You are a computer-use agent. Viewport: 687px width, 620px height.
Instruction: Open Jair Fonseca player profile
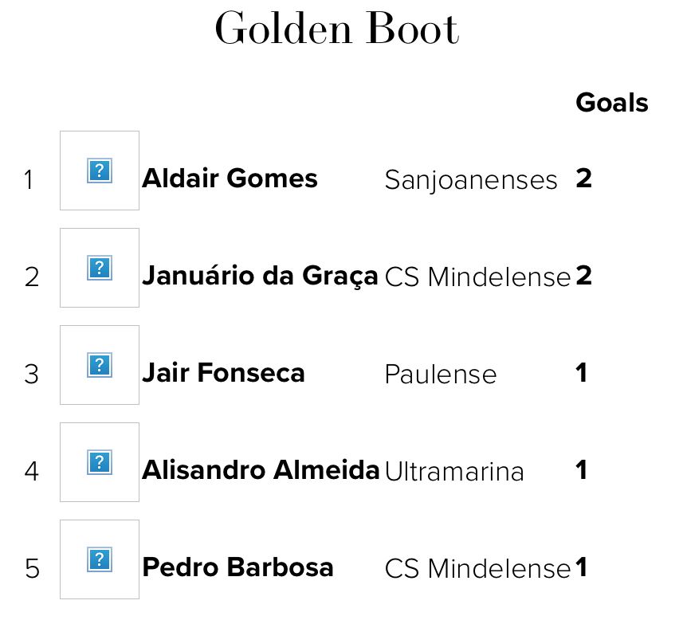click(x=223, y=373)
